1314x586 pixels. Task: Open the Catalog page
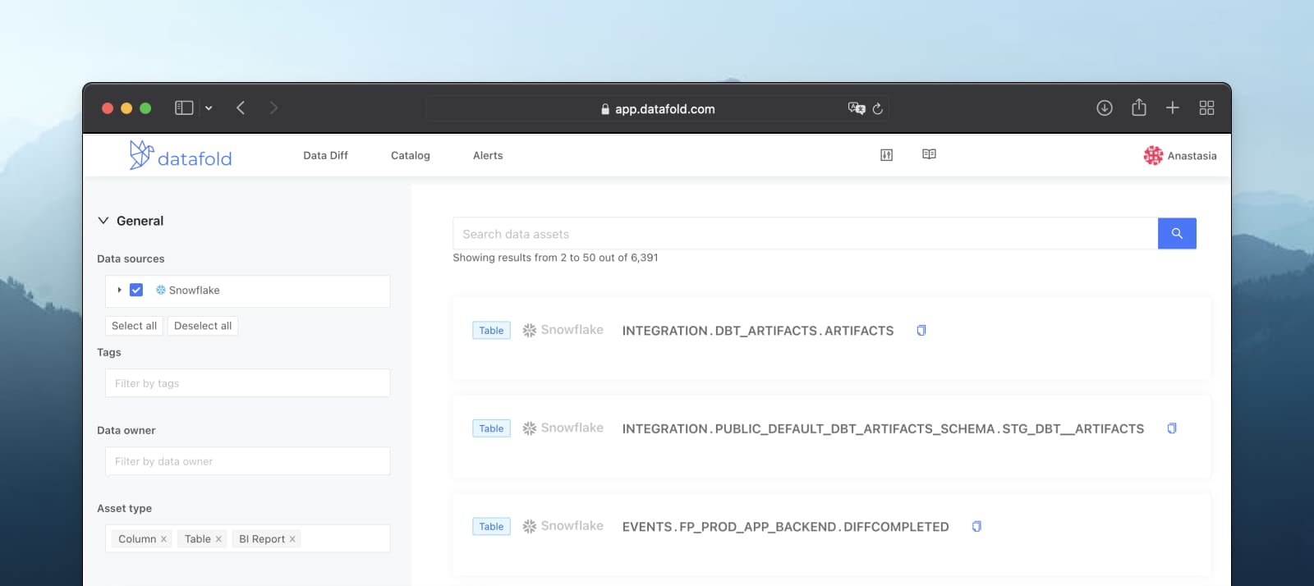point(410,155)
